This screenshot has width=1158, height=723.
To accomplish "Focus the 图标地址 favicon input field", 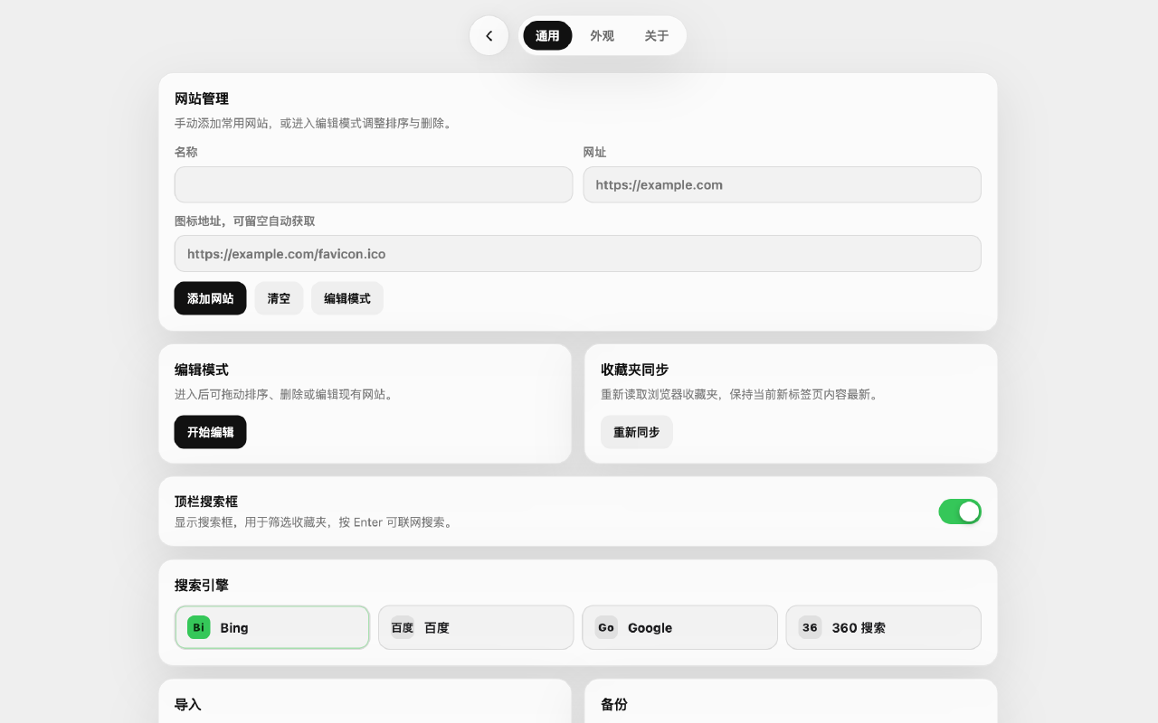I will point(577,254).
